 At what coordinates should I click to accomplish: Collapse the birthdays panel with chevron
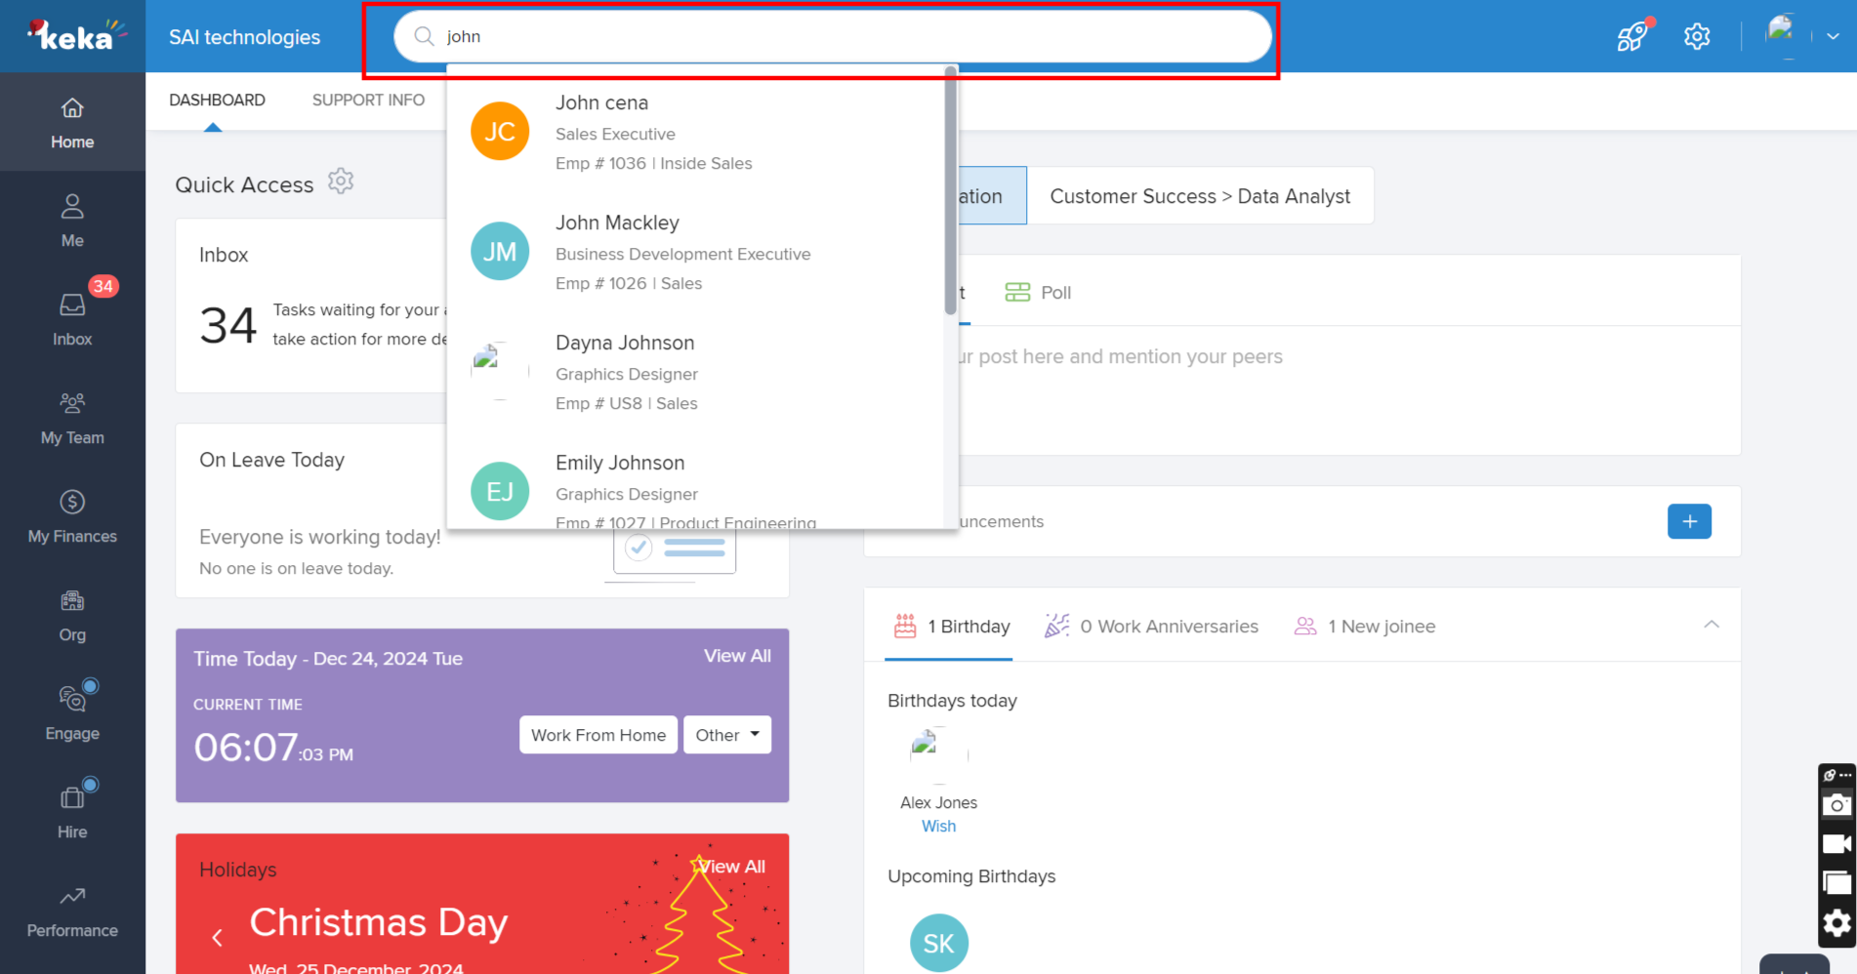coord(1711,625)
